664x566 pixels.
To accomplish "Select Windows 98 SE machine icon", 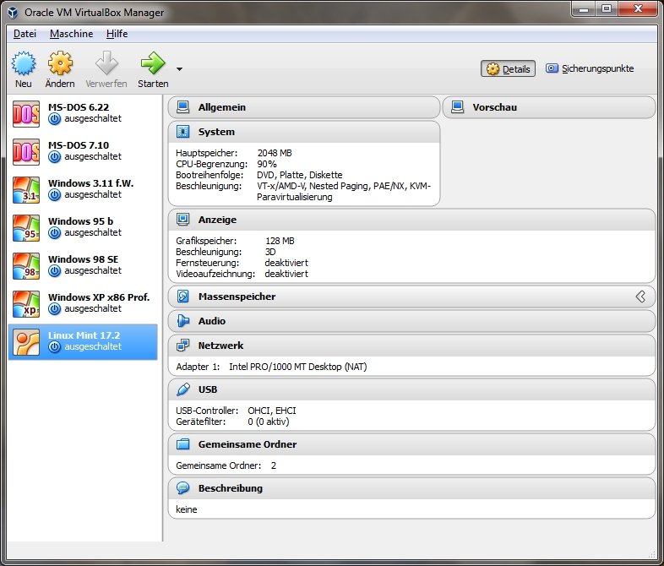I will (26, 266).
